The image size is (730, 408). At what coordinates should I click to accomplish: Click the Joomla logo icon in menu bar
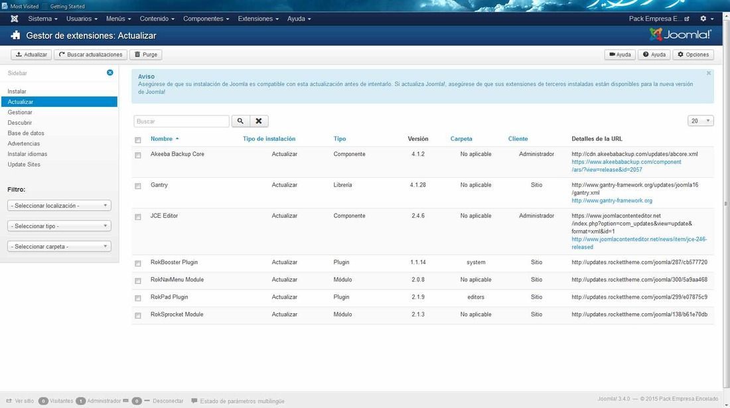(x=15, y=19)
